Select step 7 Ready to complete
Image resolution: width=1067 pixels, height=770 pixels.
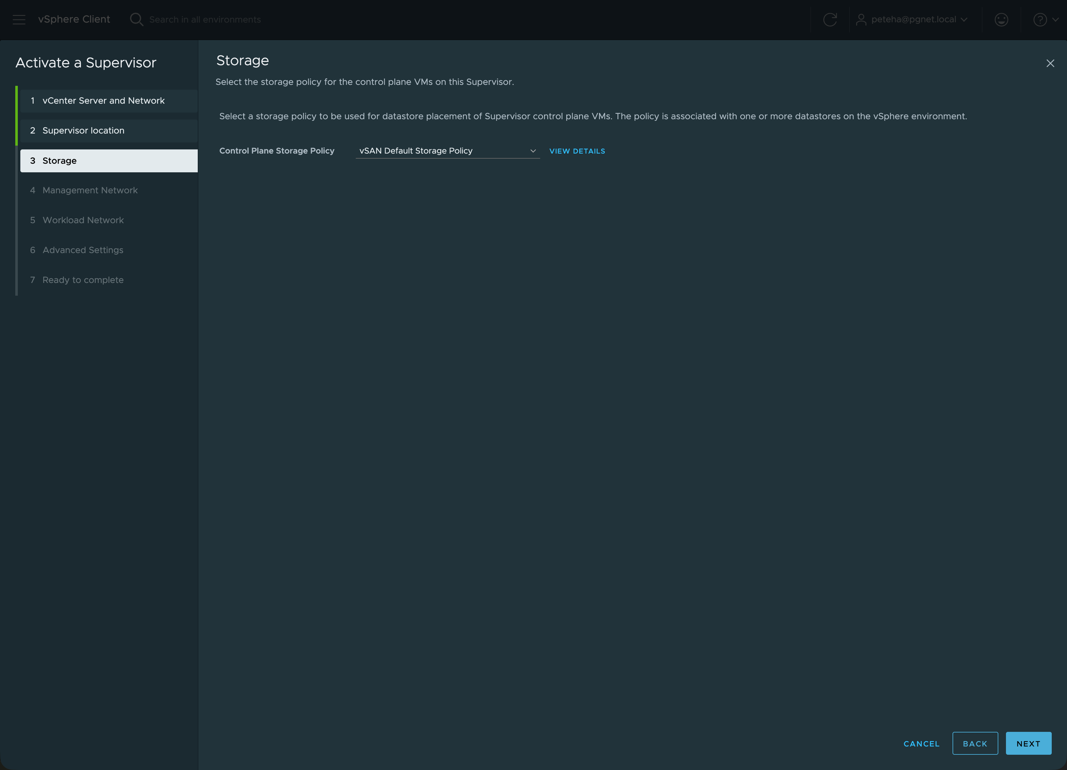tap(109, 280)
